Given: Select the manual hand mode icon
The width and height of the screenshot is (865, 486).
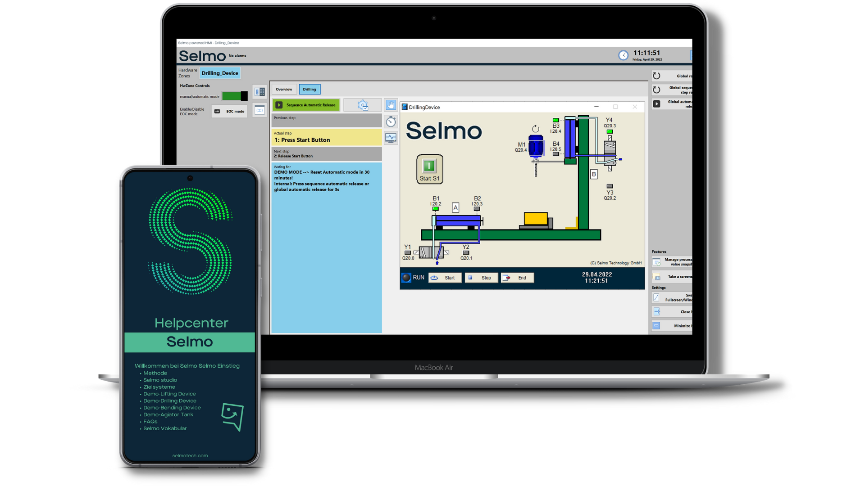Looking at the screenshot, I should tap(391, 105).
